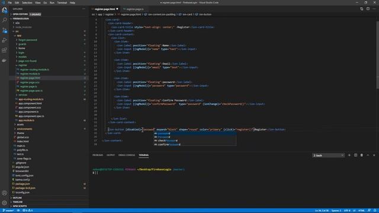Open the Accounts icon in activity bar
The height and width of the screenshot is (213, 379).
(x=4, y=193)
